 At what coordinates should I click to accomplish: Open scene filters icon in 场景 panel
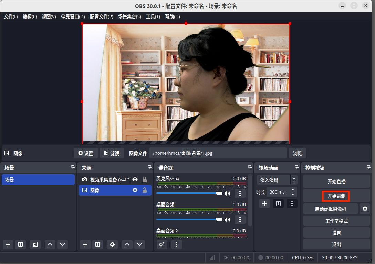click(35, 244)
